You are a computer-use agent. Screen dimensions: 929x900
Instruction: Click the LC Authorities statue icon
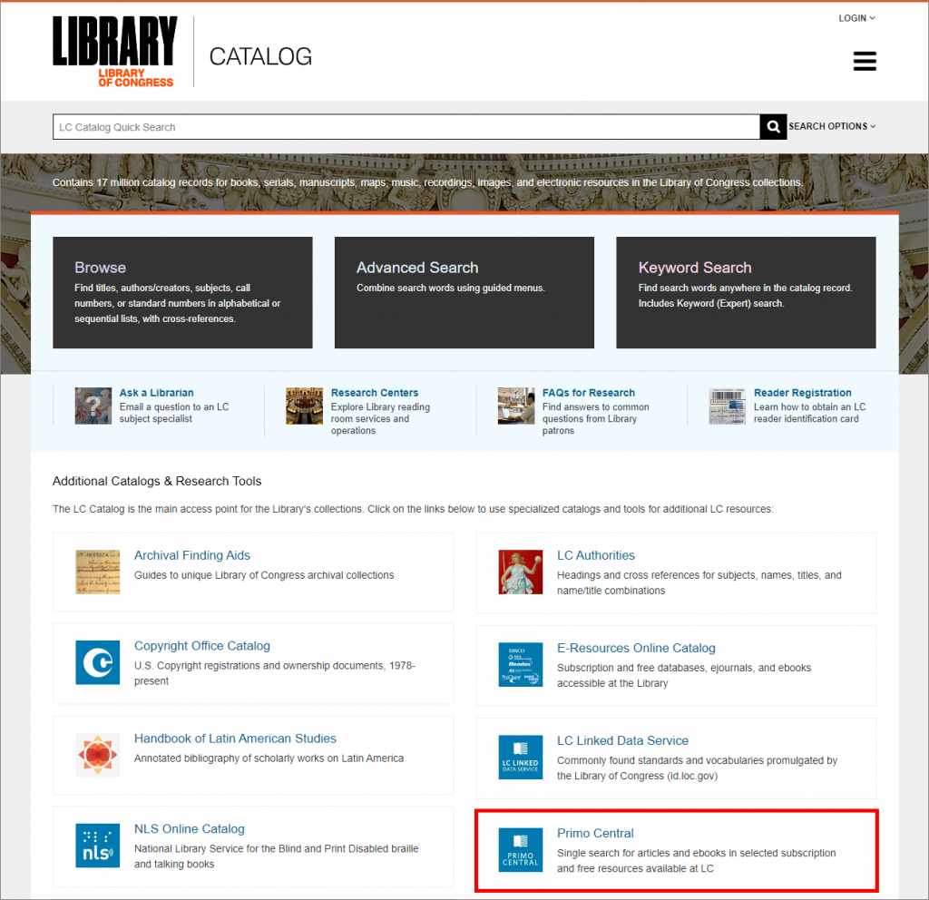(521, 572)
